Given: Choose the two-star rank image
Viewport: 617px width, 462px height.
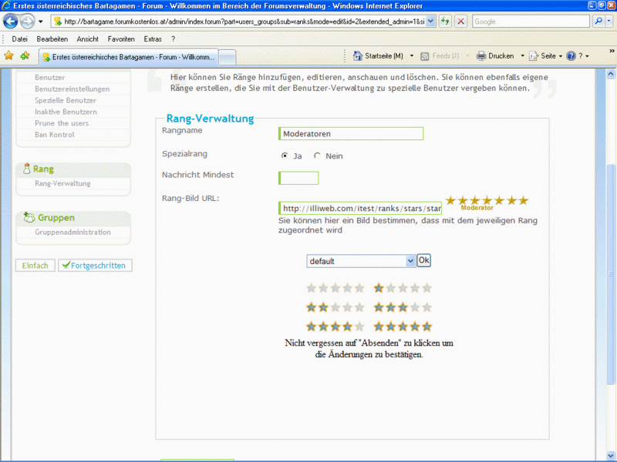Looking at the screenshot, I should [x=335, y=307].
